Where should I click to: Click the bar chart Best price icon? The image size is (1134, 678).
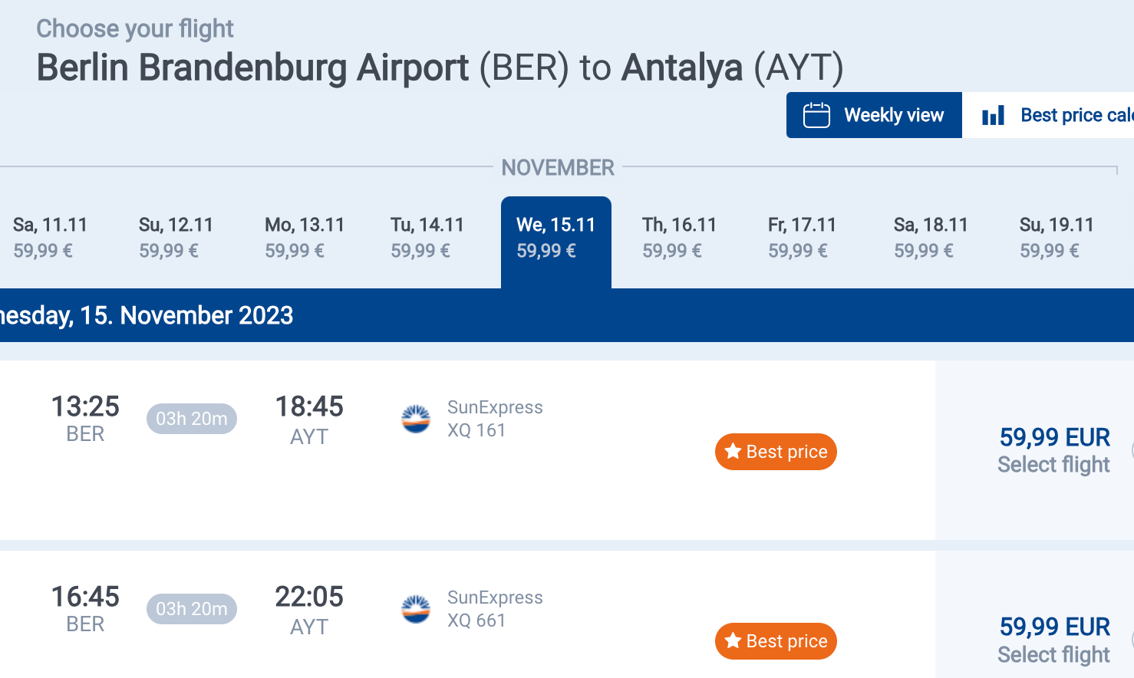click(x=993, y=116)
